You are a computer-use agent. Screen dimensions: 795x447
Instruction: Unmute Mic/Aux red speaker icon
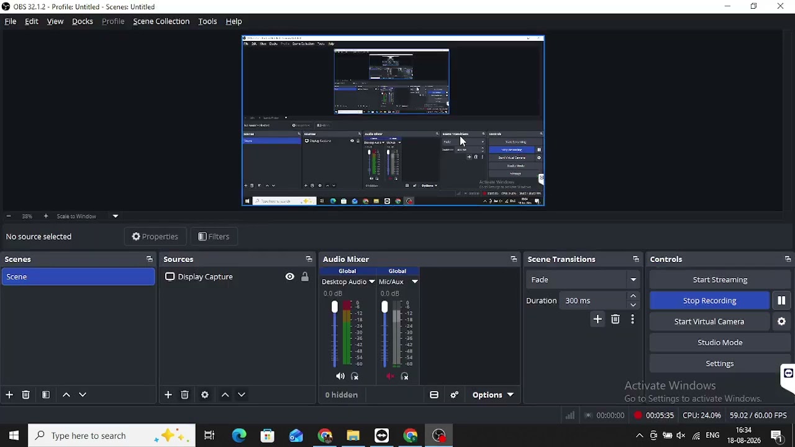point(390,376)
